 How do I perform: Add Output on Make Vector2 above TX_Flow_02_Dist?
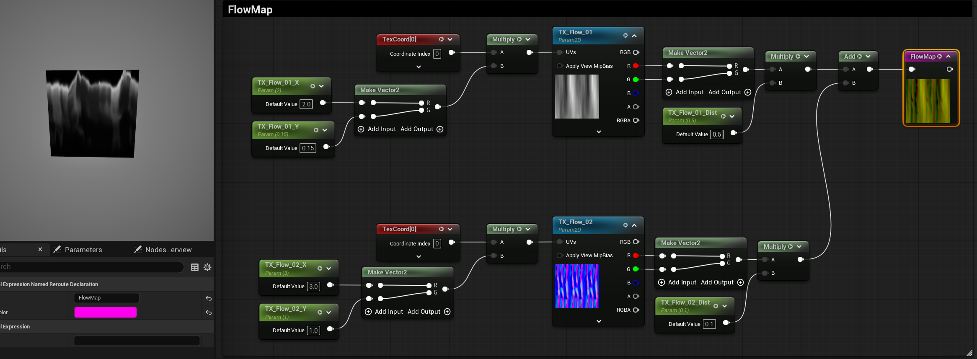[x=722, y=282]
